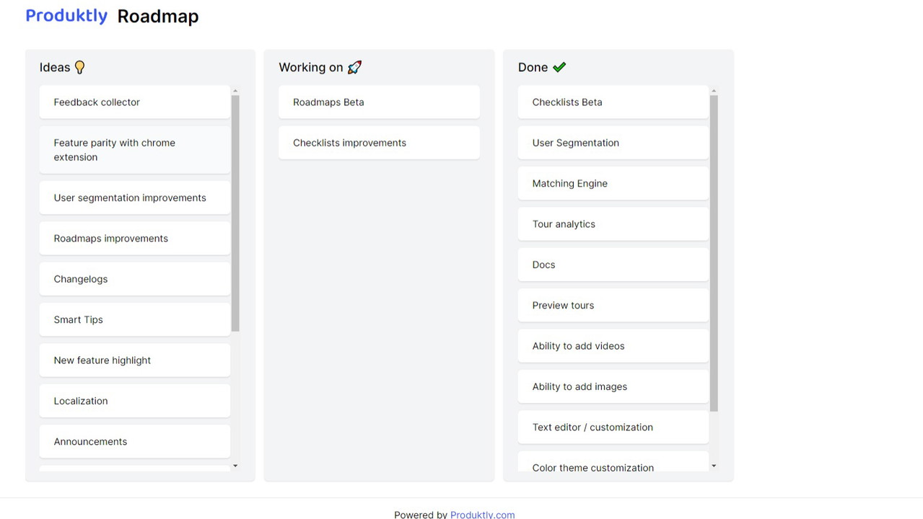Screen dimensions: 923x519
Task: Click the Matching Engine done card
Action: 613,184
